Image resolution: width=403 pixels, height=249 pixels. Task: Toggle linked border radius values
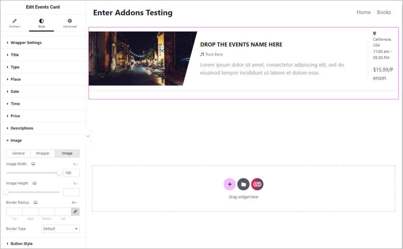coord(75,212)
